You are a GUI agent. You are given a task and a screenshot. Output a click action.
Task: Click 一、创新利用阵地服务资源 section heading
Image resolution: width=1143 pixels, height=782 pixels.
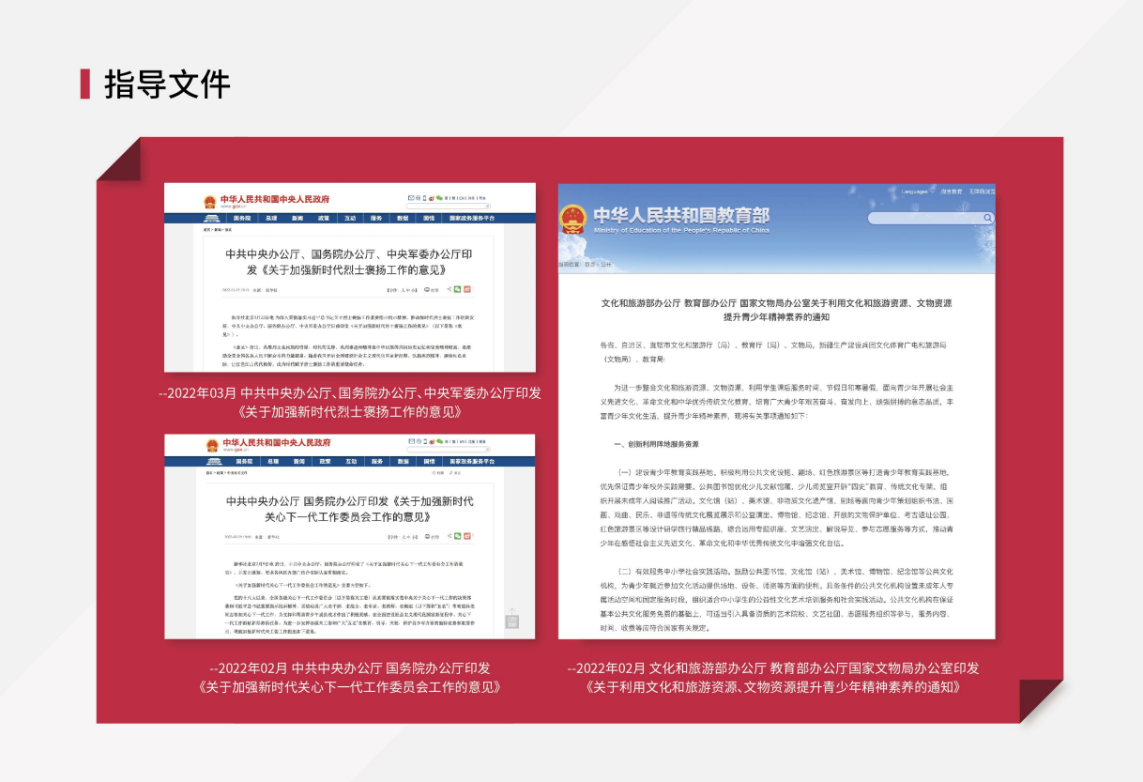(x=656, y=444)
